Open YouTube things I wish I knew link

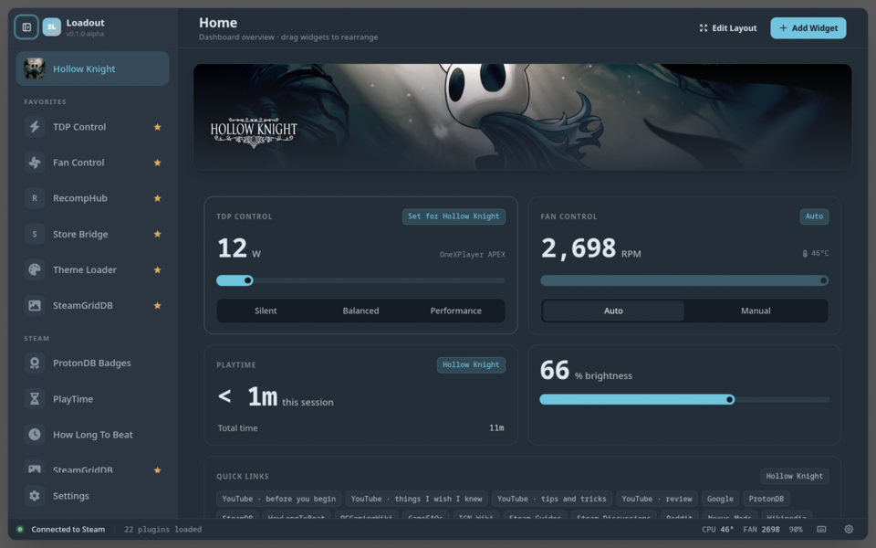pos(416,499)
